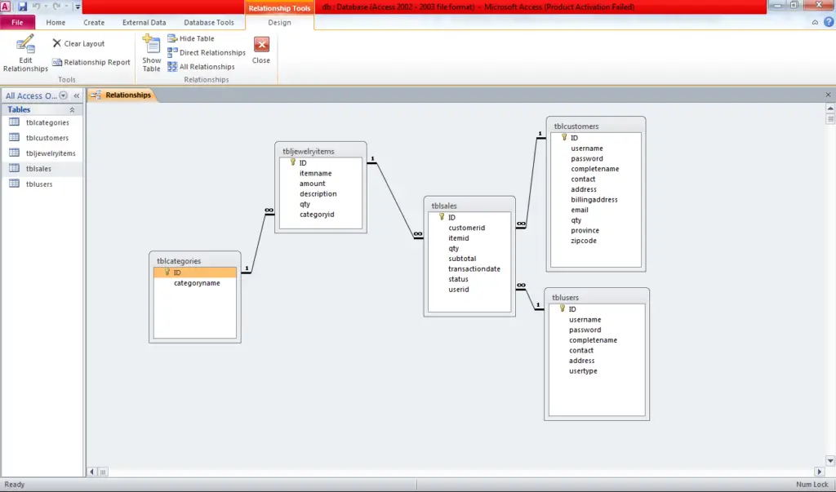
Task: Collapse the Tables group
Action: click(x=72, y=109)
